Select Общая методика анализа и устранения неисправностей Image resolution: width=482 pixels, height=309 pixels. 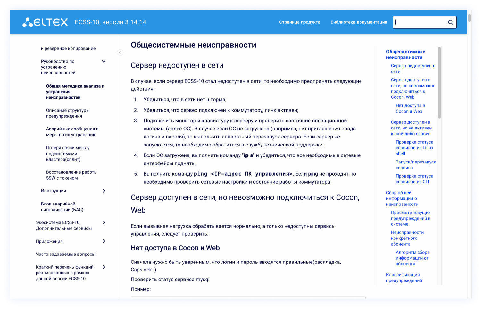pyautogui.click(x=75, y=92)
